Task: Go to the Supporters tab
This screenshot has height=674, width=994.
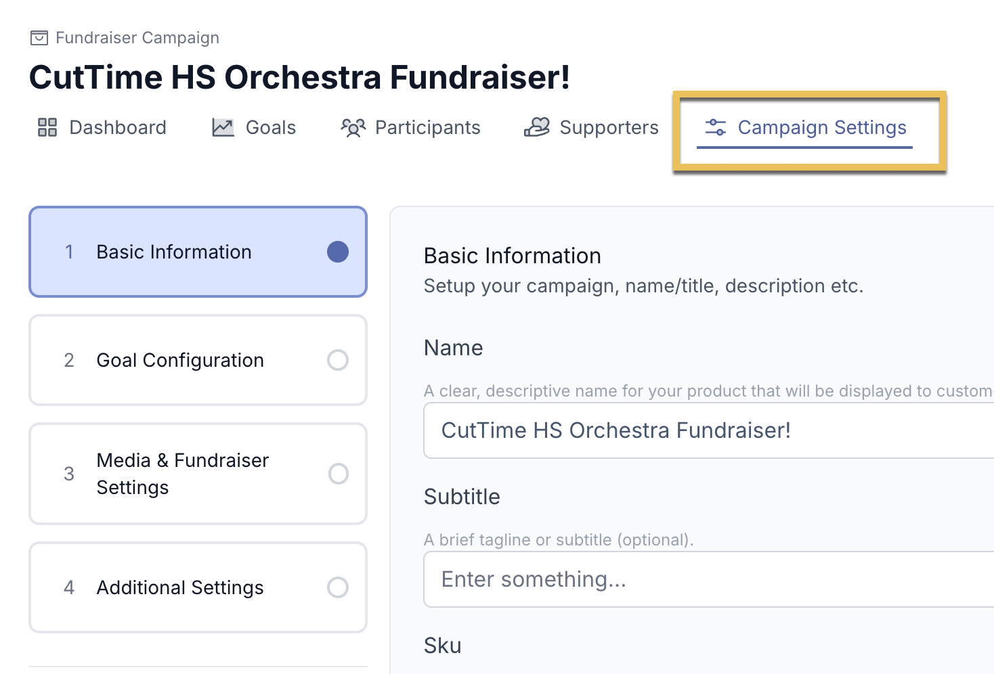Action: (x=591, y=127)
